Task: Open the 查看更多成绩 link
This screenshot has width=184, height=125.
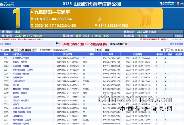Action: (176, 44)
